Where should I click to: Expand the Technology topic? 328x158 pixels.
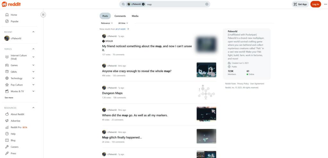pos(33,78)
